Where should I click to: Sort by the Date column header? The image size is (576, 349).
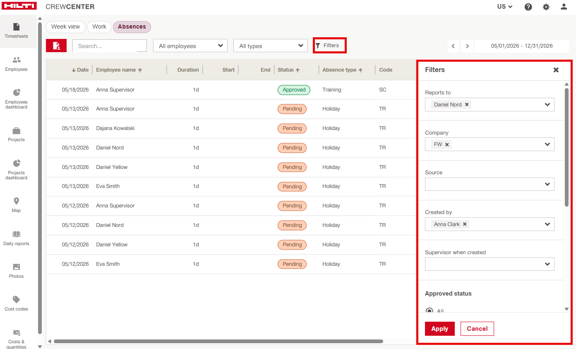(80, 70)
